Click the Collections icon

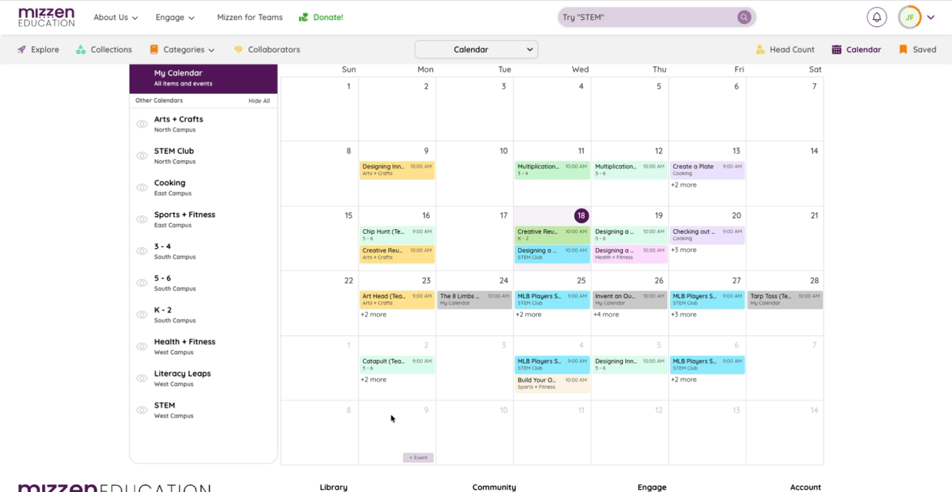[81, 49]
